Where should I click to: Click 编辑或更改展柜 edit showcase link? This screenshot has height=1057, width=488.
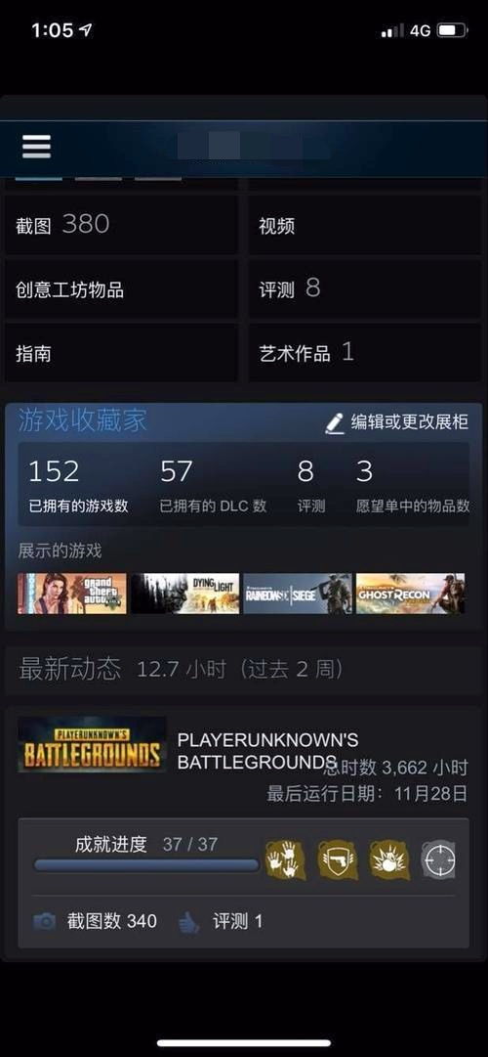[x=409, y=422]
